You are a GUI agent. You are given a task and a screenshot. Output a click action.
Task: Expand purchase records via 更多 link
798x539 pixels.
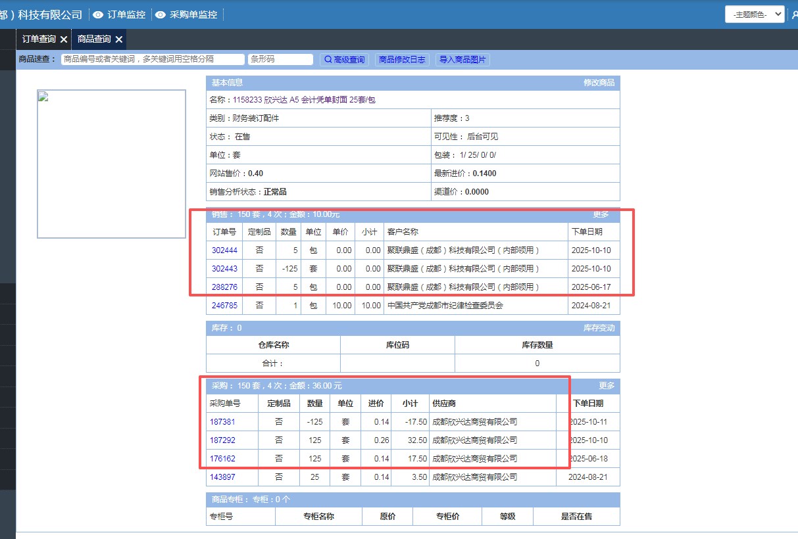[607, 386]
